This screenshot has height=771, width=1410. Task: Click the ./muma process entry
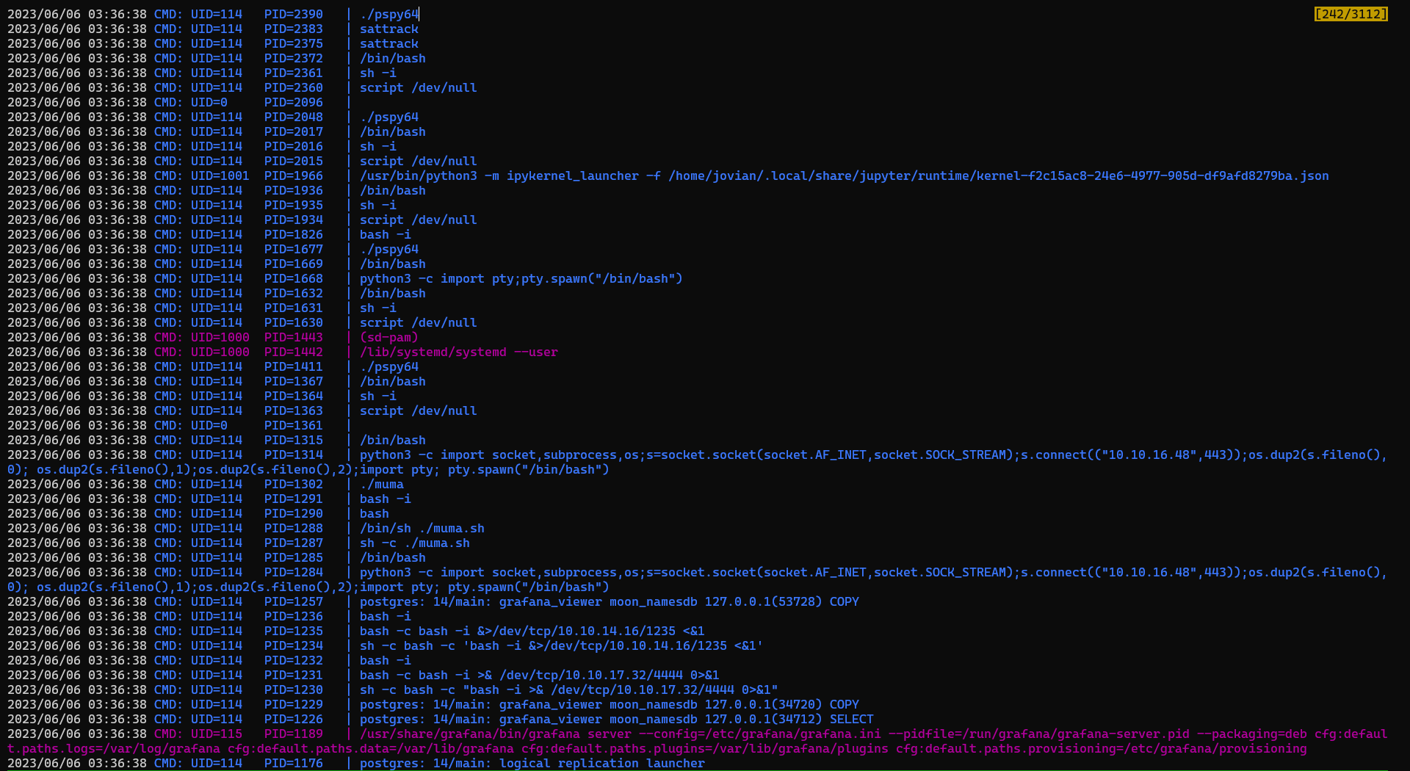(382, 484)
